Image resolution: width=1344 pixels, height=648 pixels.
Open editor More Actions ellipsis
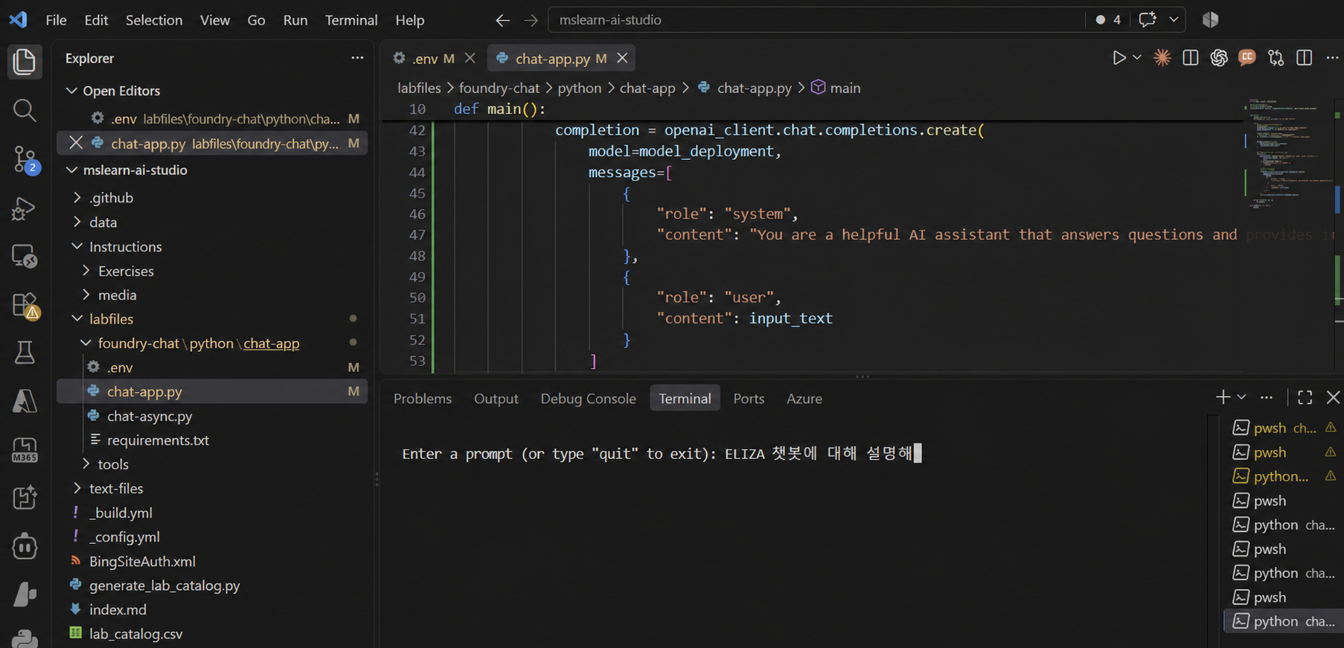click(1332, 58)
